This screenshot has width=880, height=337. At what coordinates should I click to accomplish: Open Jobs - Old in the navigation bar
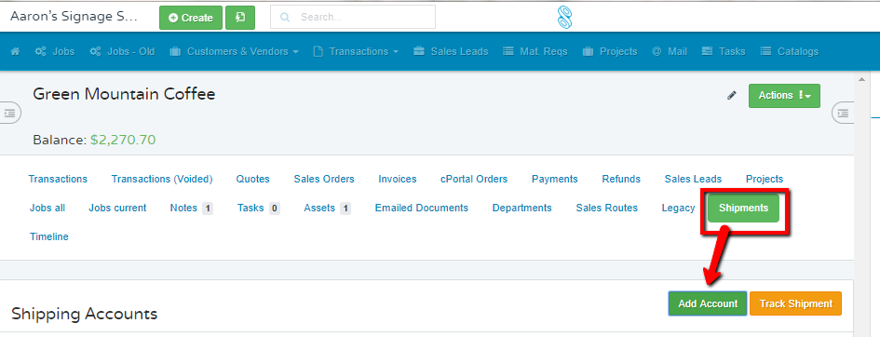122,51
